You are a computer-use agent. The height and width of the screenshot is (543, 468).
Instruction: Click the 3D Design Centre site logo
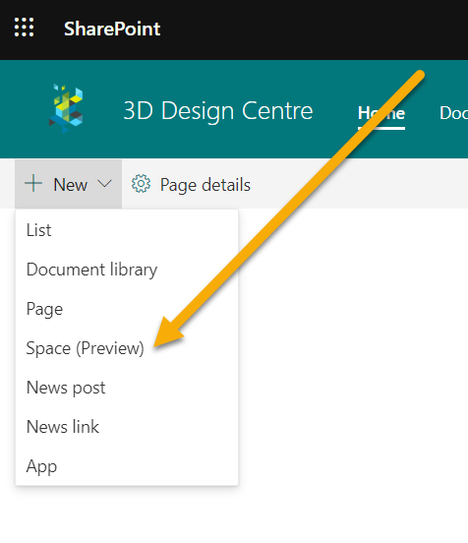[66, 108]
